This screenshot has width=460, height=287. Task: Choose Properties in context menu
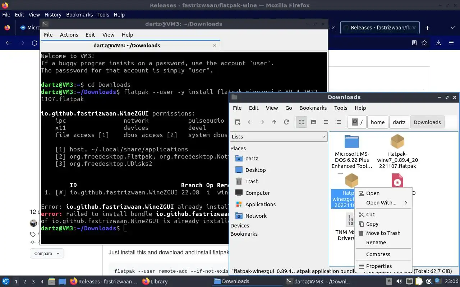click(x=383, y=266)
